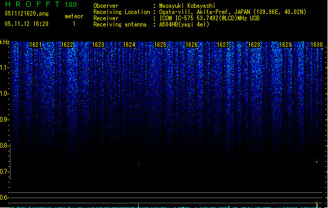Click the tall yellow power spike at 1630
The image size is (328, 208).
point(317,205)
